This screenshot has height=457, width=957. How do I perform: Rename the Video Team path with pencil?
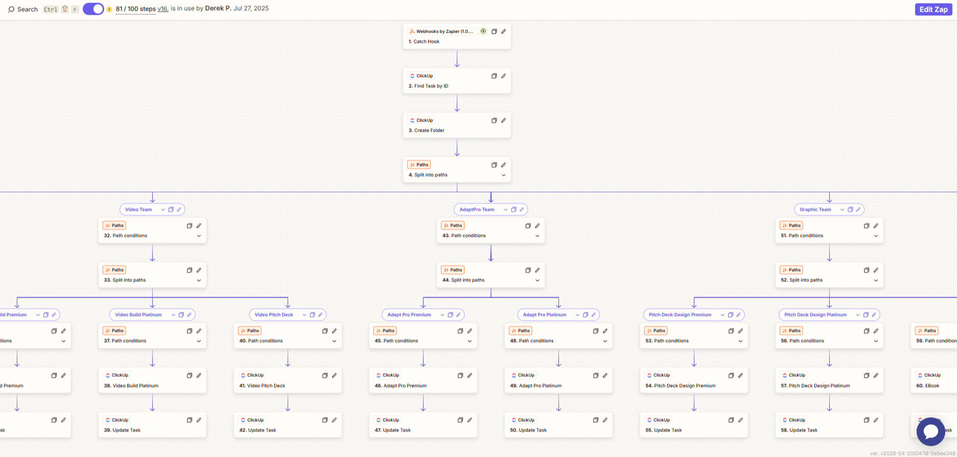point(179,209)
